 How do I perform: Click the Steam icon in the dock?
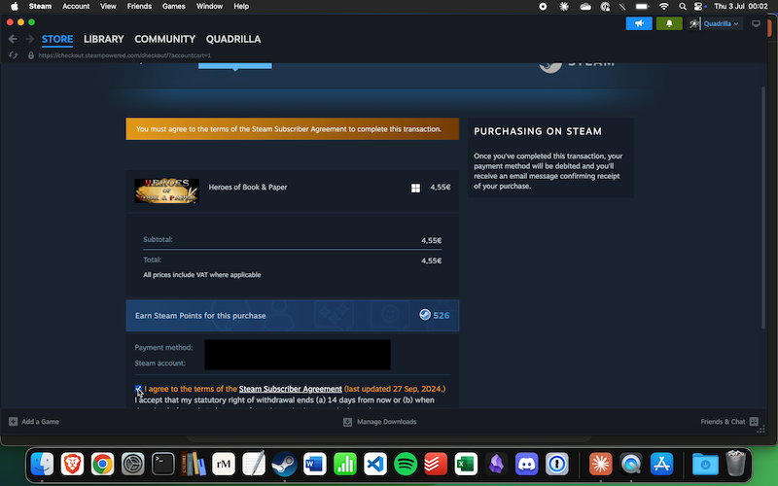284,465
